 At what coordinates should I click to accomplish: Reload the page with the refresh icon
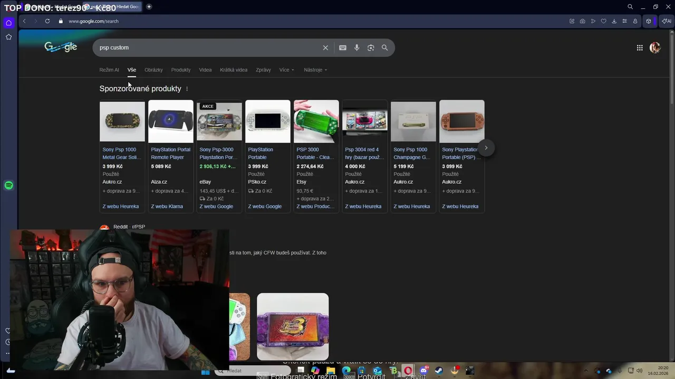tap(47, 21)
